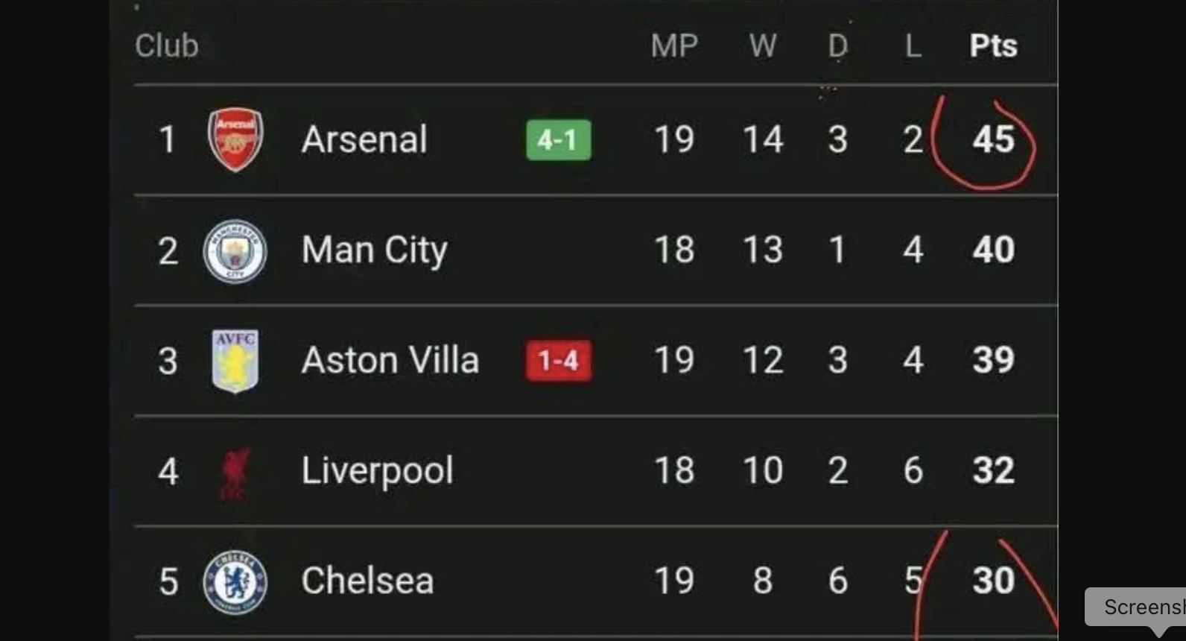Sort standings by MP column header

673,45
